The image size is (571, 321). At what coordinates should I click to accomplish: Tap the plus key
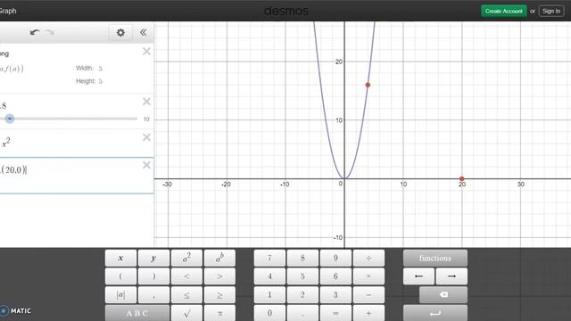point(368,313)
